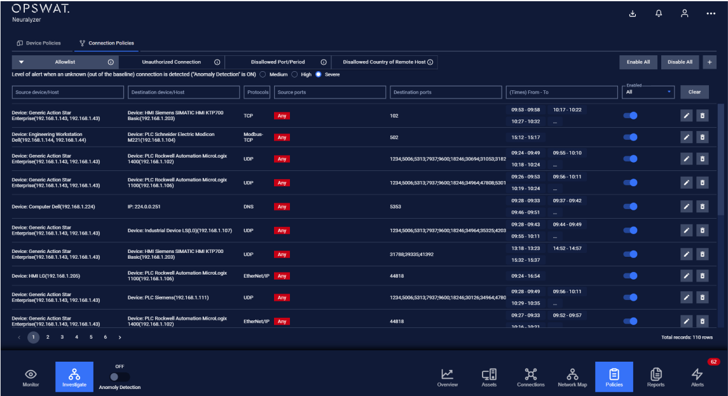Screen dimensions: 728x396
Task: Go to page 6
Action: coord(106,338)
